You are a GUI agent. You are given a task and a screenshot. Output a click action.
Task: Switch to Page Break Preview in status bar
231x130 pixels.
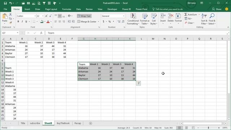(193, 127)
